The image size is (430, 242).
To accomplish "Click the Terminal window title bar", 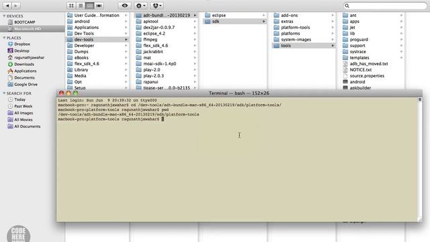I will point(239,93).
